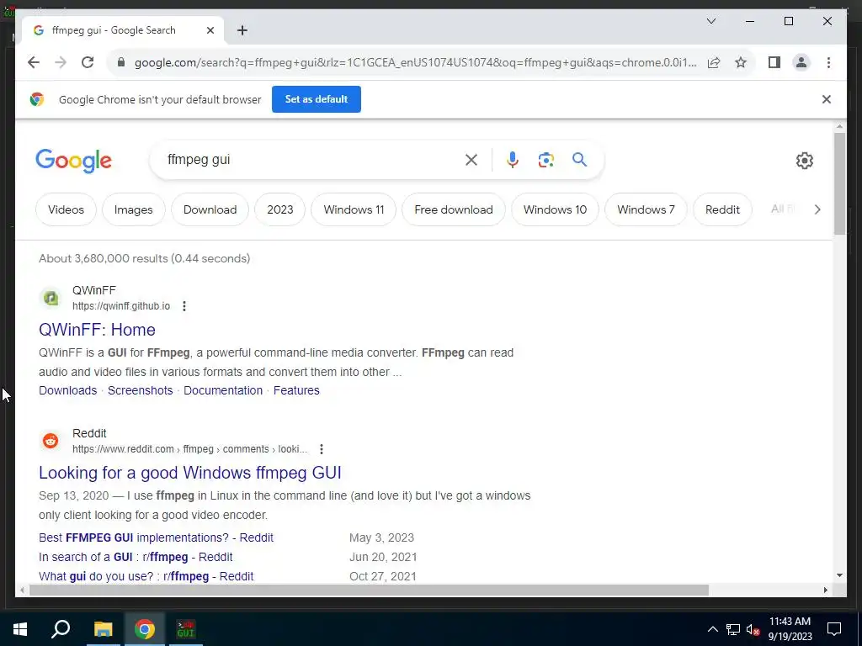Open Windows taskbar search
Screen dimensions: 862x646
click(61, 629)
